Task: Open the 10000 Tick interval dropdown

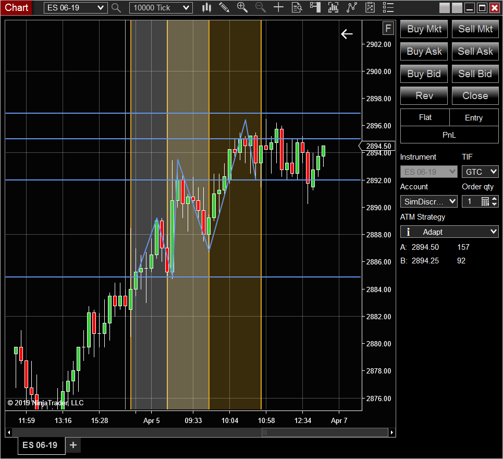Action: pos(161,8)
